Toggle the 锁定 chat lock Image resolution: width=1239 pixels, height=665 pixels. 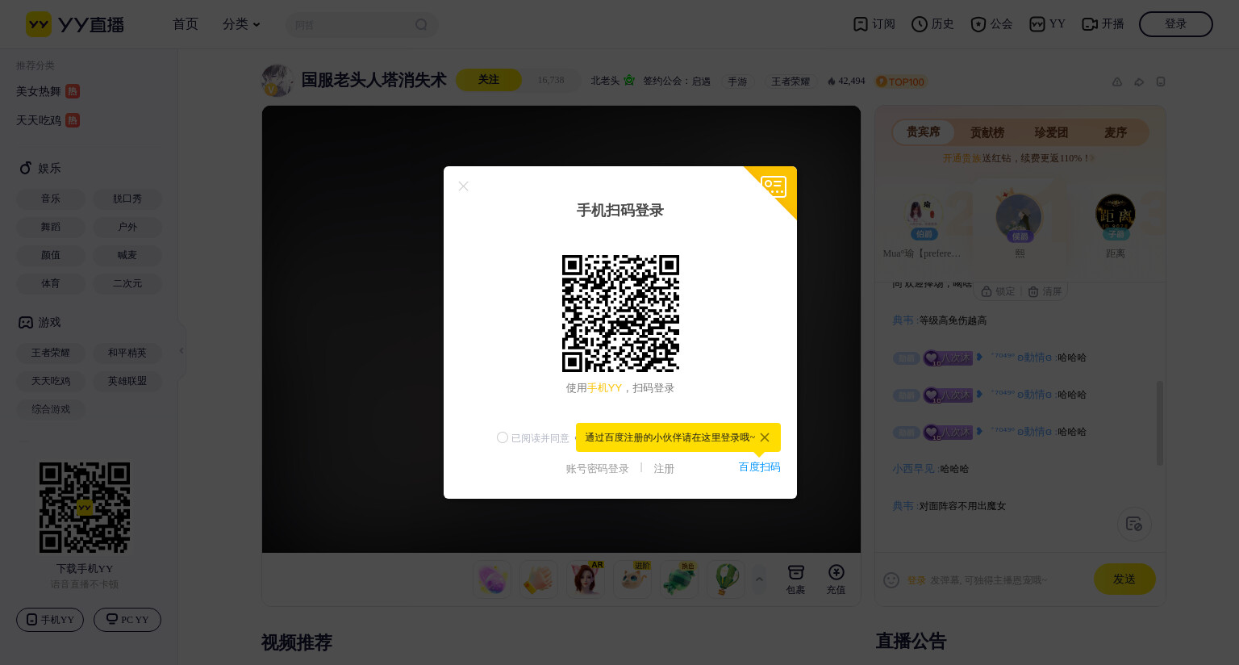click(999, 291)
